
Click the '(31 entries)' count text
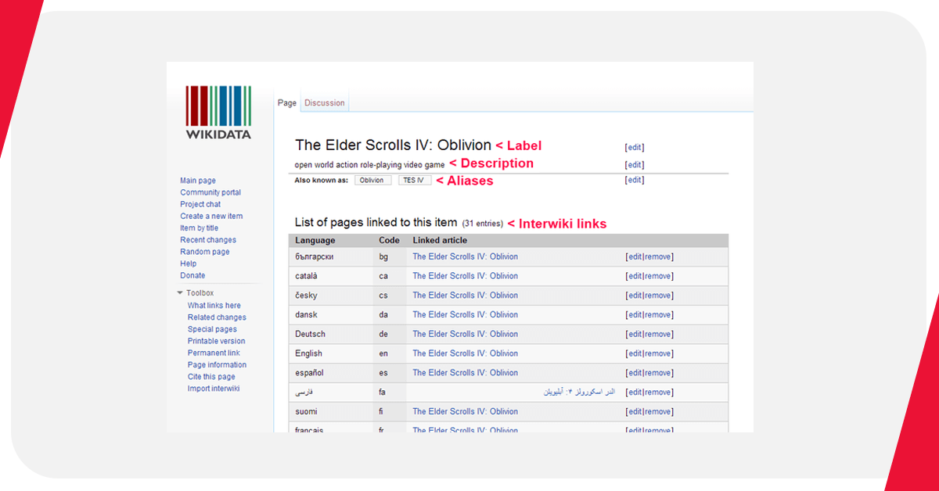[483, 224]
